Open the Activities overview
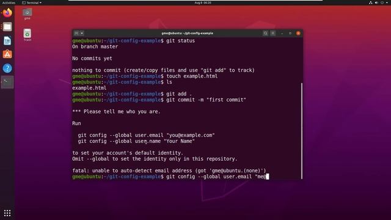The image size is (391, 220). pos(9,2)
